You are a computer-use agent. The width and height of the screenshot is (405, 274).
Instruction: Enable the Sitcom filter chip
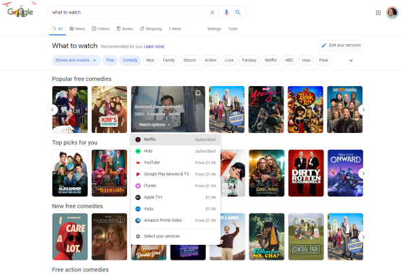pos(190,60)
